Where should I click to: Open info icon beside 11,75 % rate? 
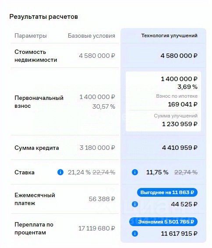(135, 172)
